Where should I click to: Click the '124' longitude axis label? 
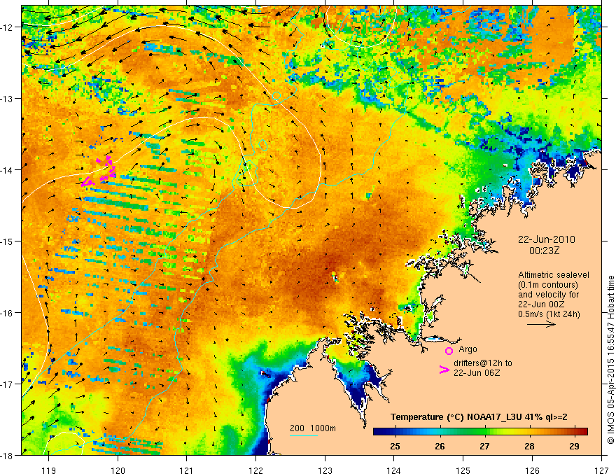tap(394, 470)
